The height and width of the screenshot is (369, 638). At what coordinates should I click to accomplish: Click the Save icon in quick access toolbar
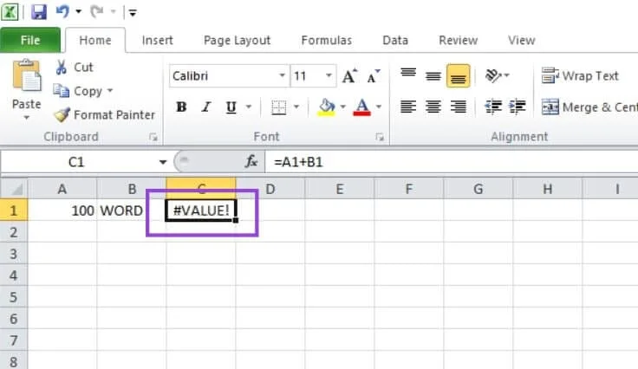pyautogui.click(x=39, y=12)
